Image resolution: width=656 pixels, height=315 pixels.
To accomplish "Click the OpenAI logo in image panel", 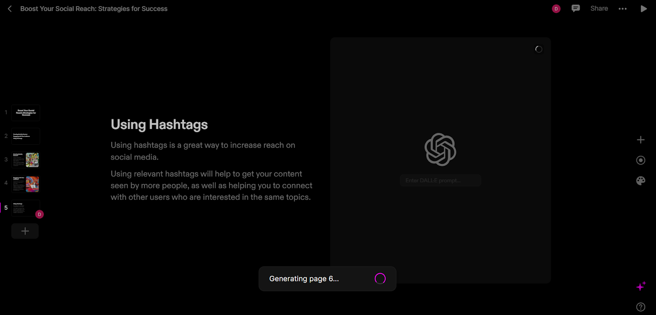I will [x=440, y=150].
